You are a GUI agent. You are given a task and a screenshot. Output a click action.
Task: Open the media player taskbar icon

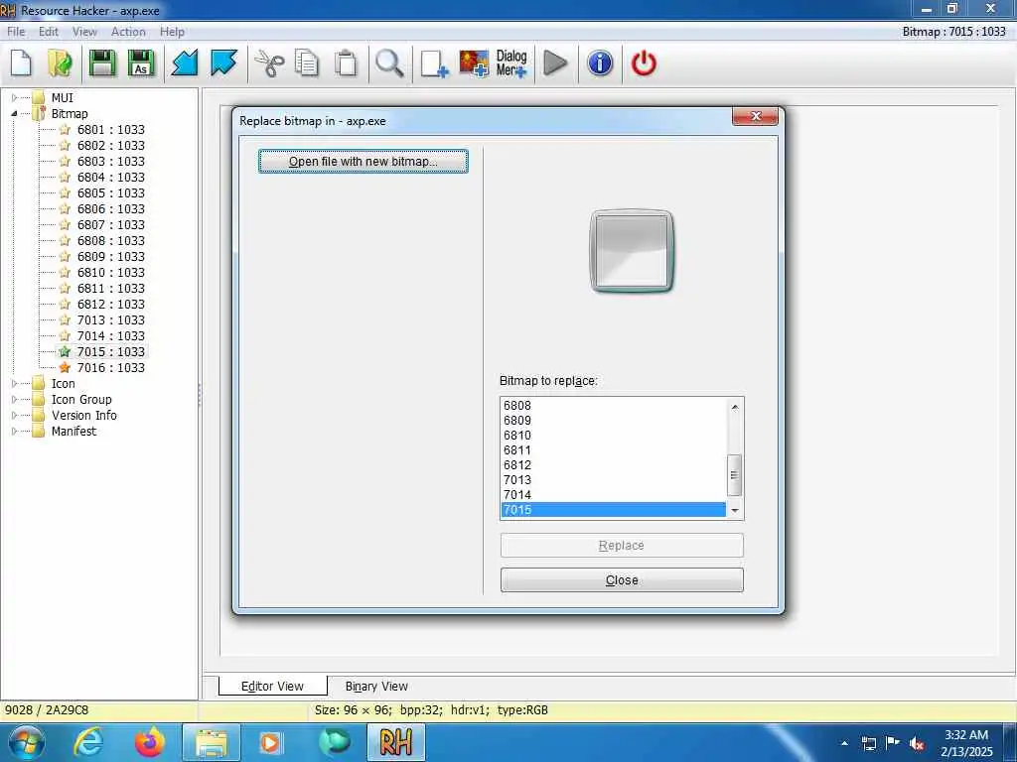tap(270, 742)
